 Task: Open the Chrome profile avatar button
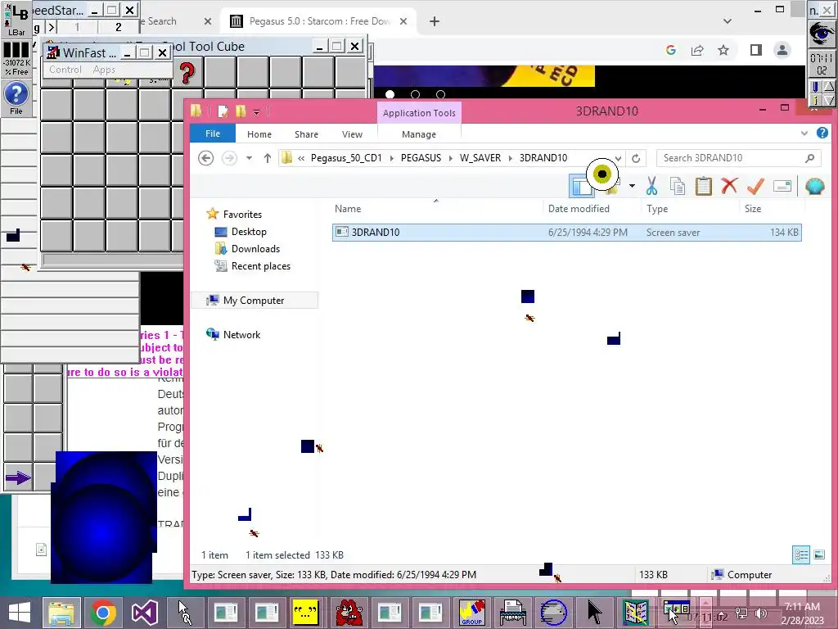(x=782, y=50)
